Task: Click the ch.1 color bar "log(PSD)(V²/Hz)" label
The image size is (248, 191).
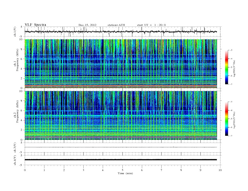Action: tap(235, 68)
